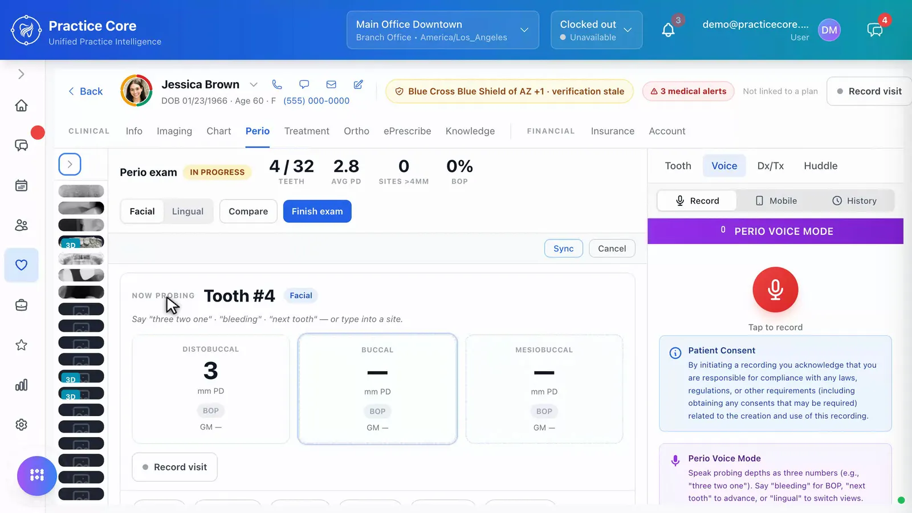Open the DM user avatar menu

click(x=829, y=30)
